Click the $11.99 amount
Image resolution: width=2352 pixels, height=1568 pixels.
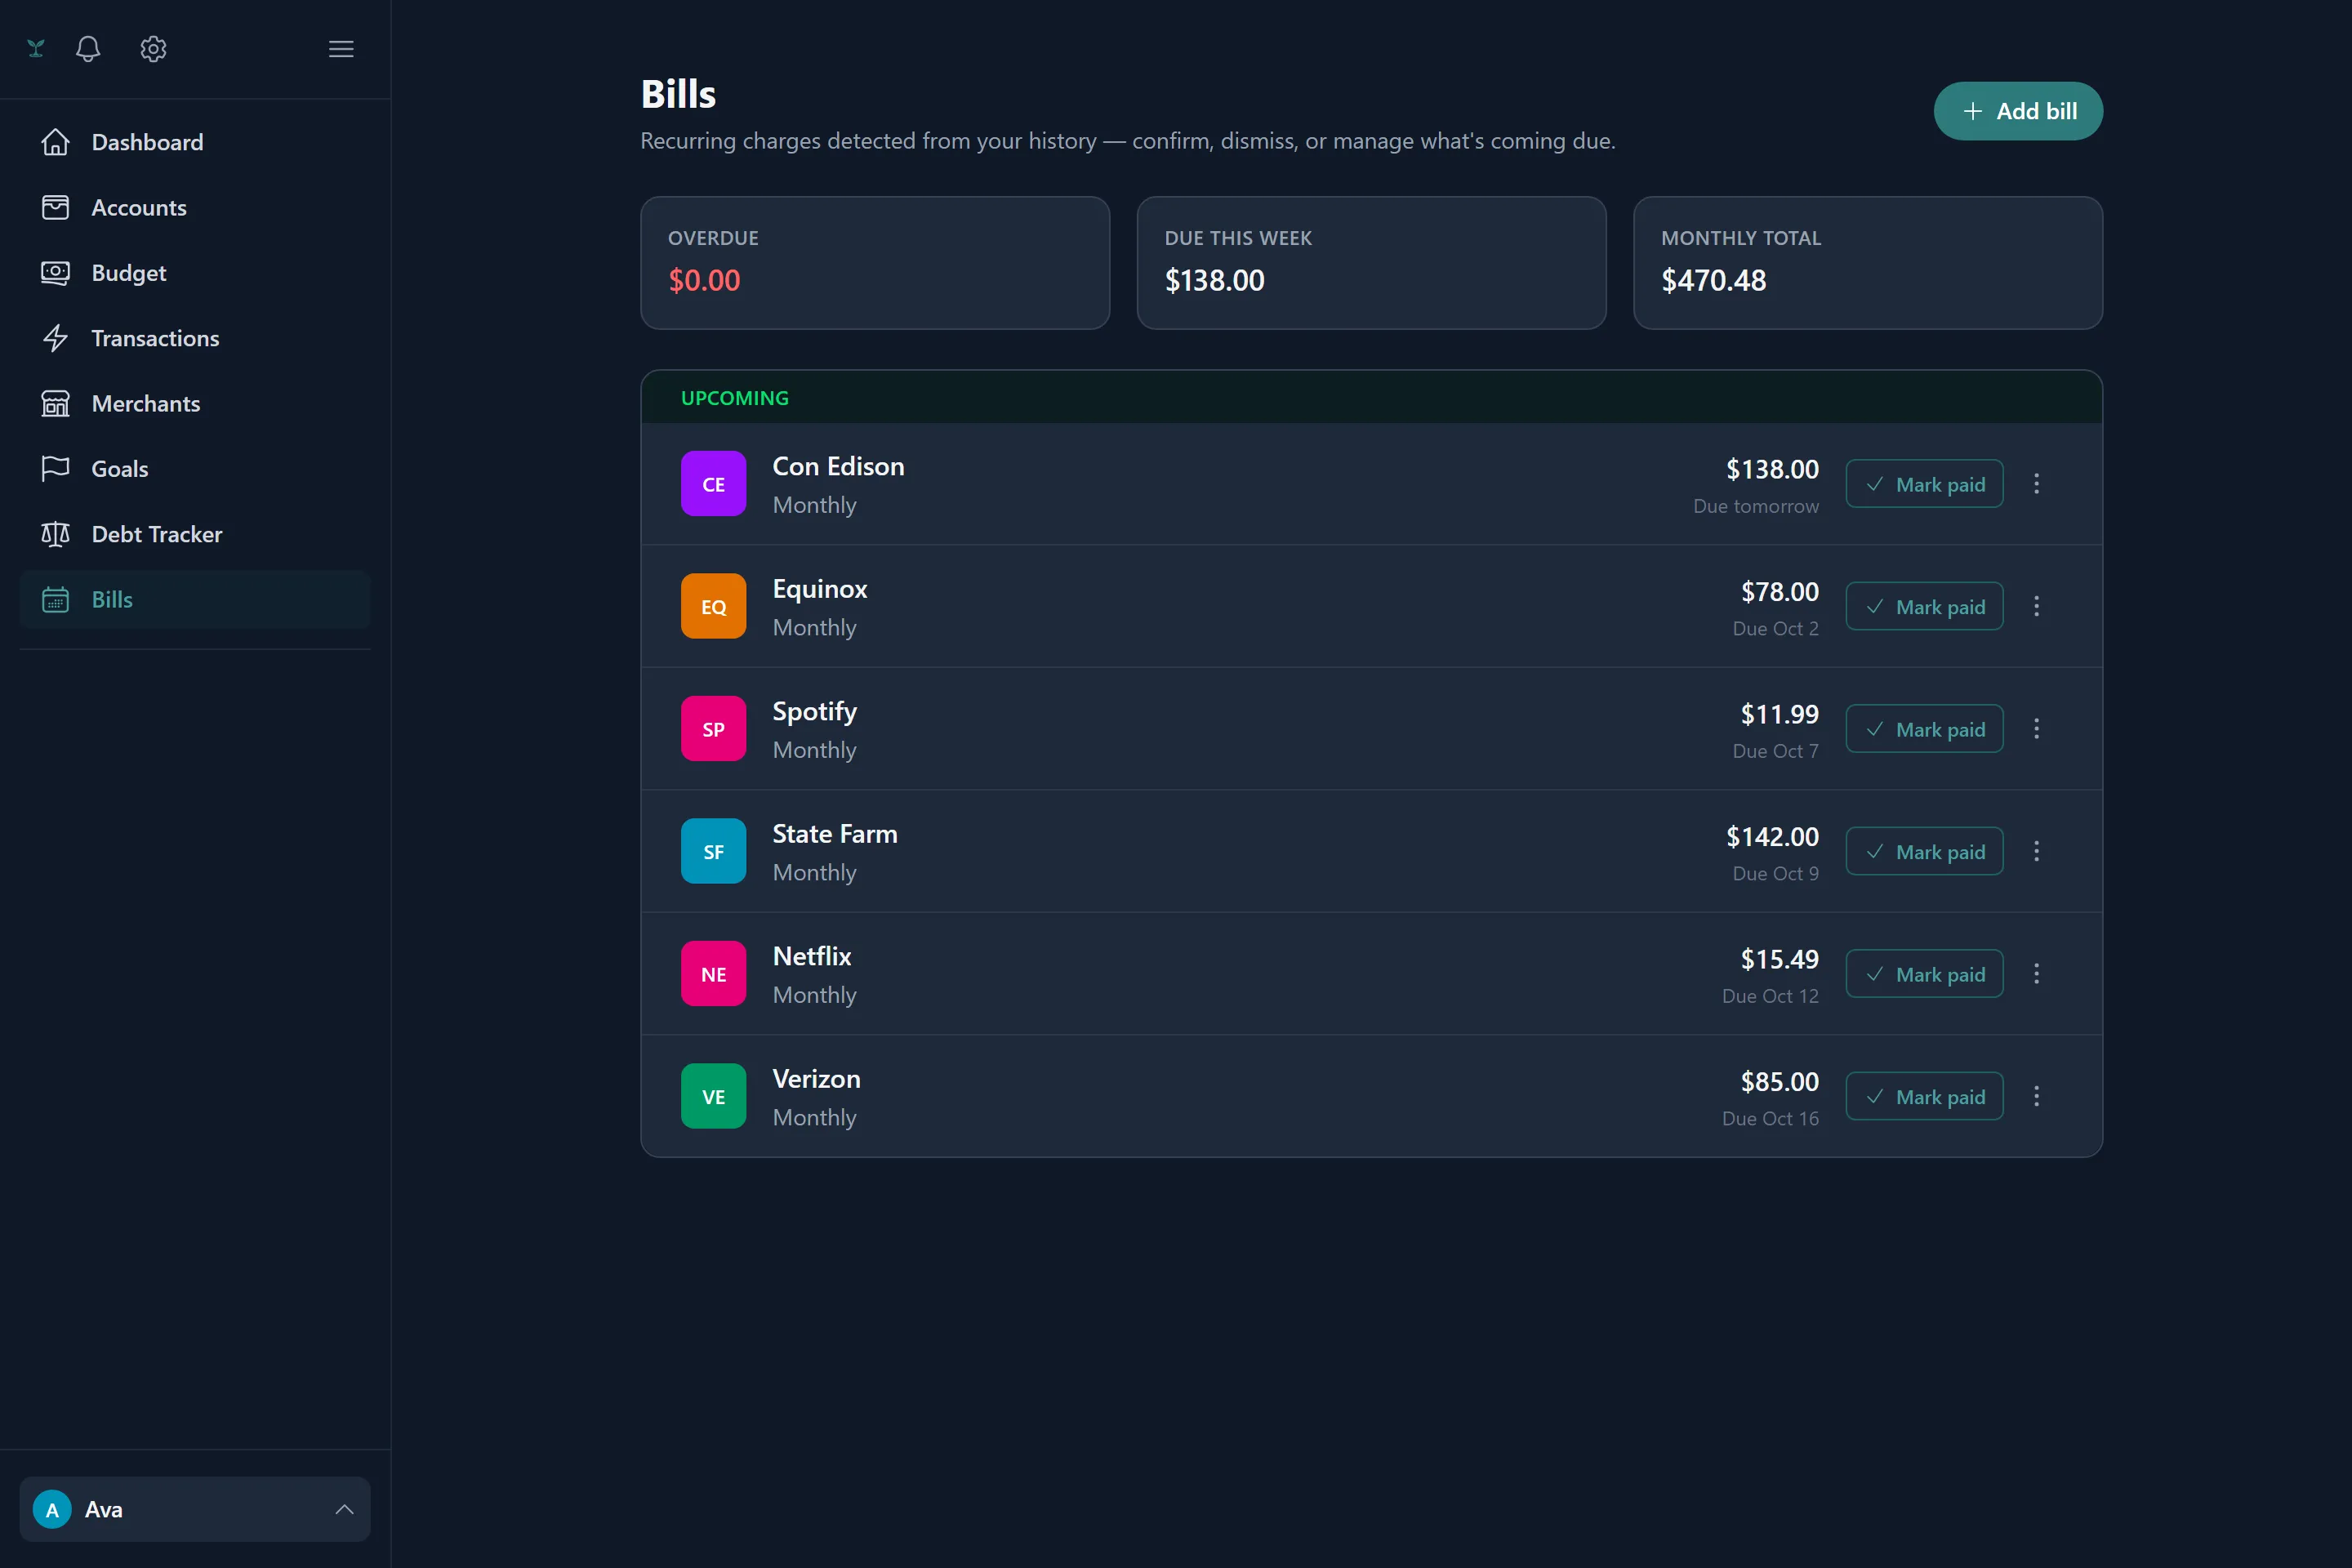pos(1780,714)
